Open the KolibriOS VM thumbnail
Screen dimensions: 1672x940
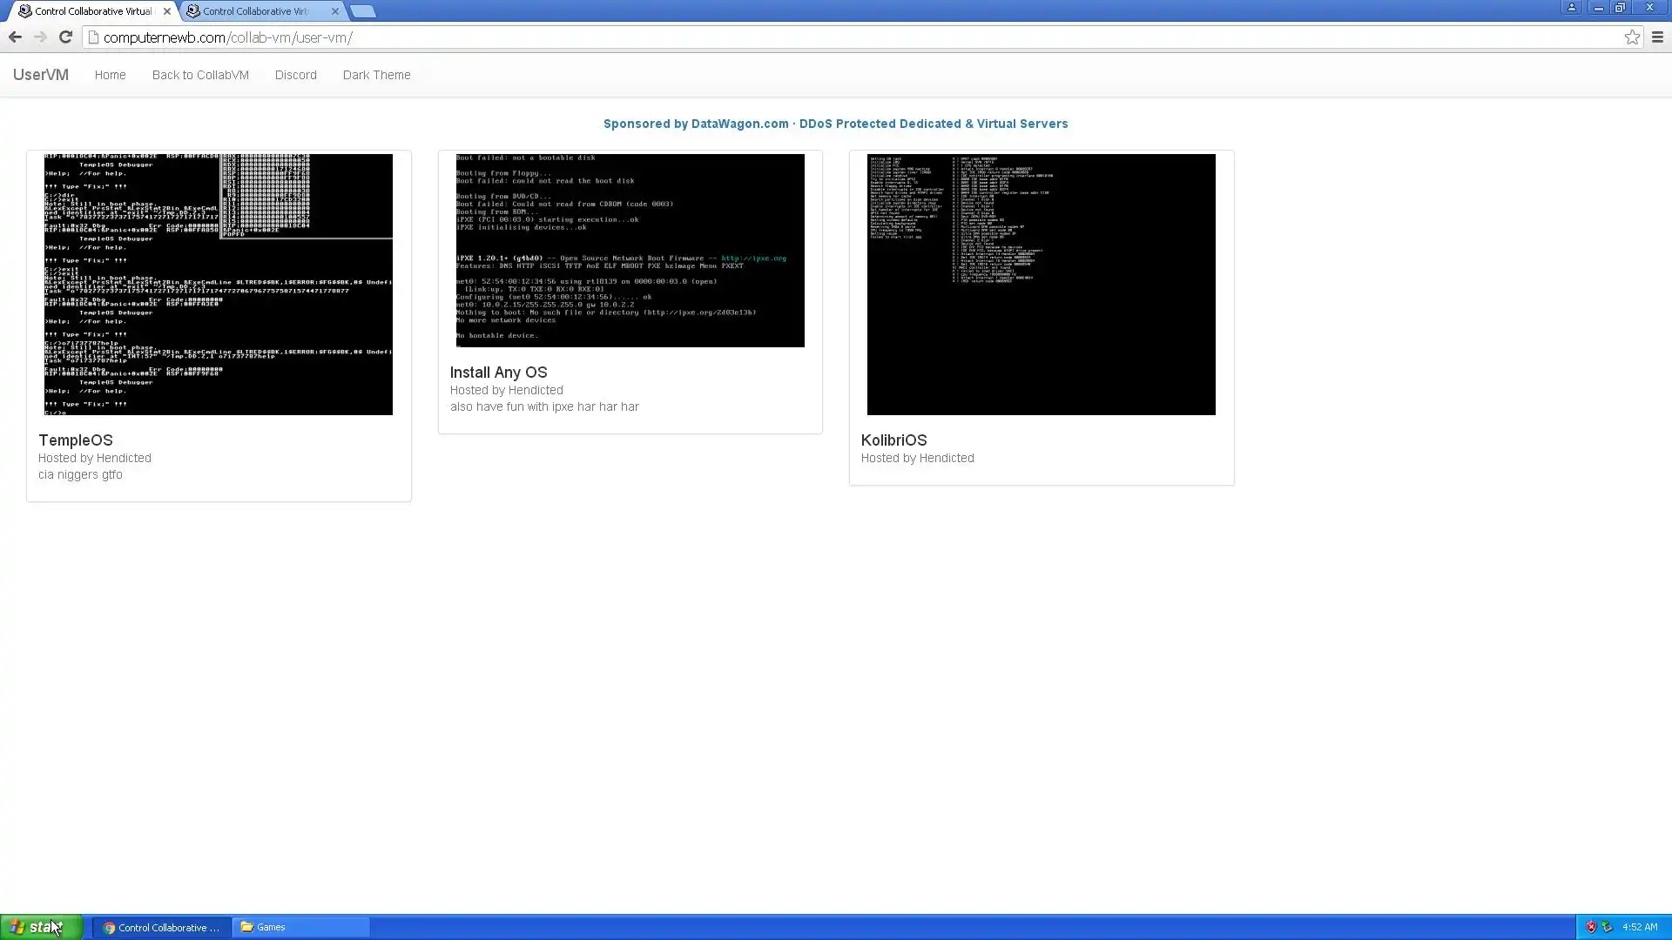coord(1041,284)
